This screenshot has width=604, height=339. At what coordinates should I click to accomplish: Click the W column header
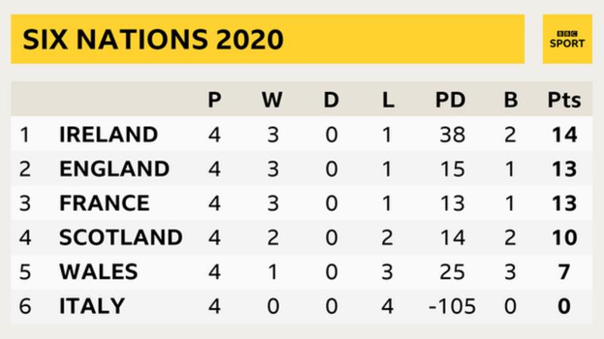point(271,100)
